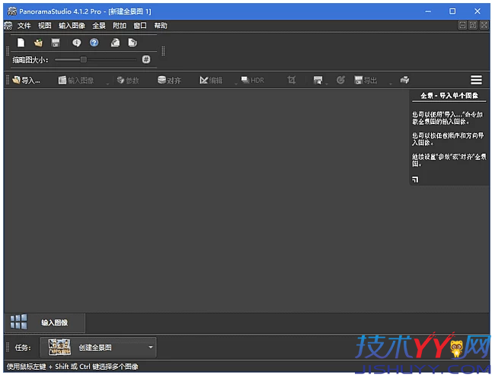
Task: Open the 窗口 menu
Action: point(140,25)
